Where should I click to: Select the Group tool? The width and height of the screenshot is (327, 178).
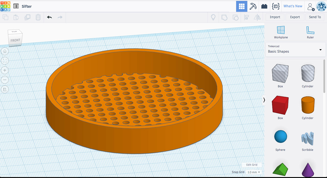pyautogui.click(x=224, y=17)
